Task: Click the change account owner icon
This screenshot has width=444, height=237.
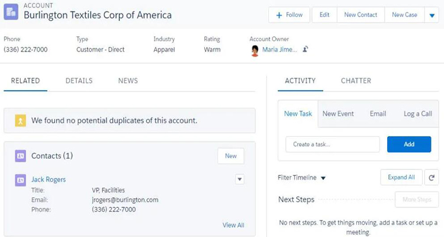Action: [305, 49]
